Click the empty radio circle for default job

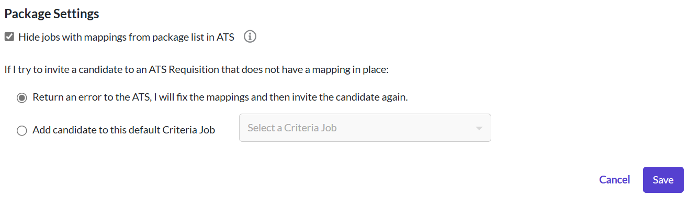(x=21, y=130)
